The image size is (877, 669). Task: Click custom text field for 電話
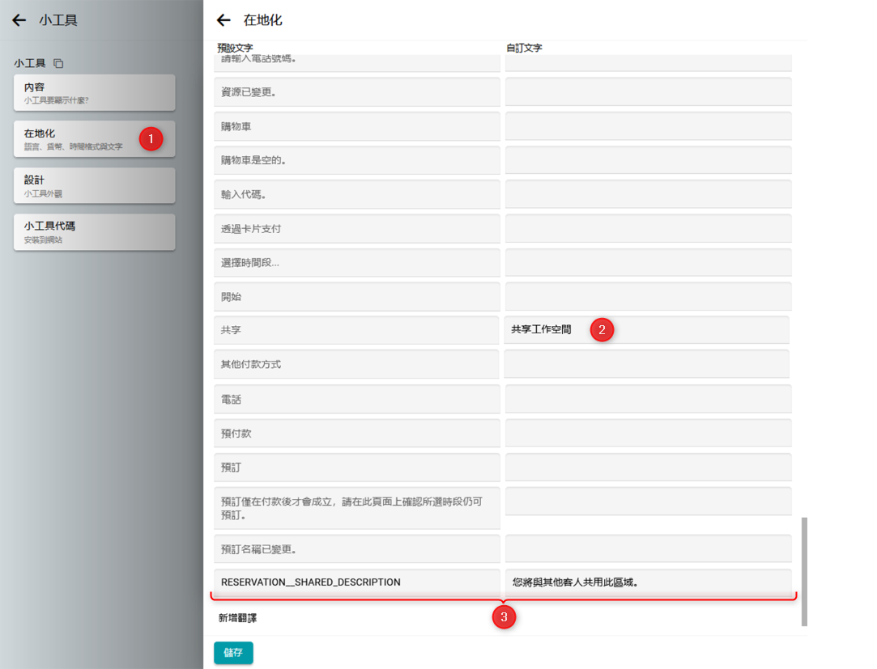648,399
